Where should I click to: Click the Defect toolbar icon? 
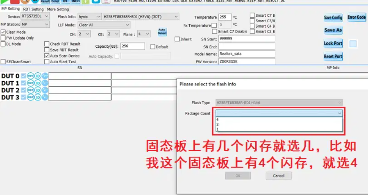coord(55,2)
